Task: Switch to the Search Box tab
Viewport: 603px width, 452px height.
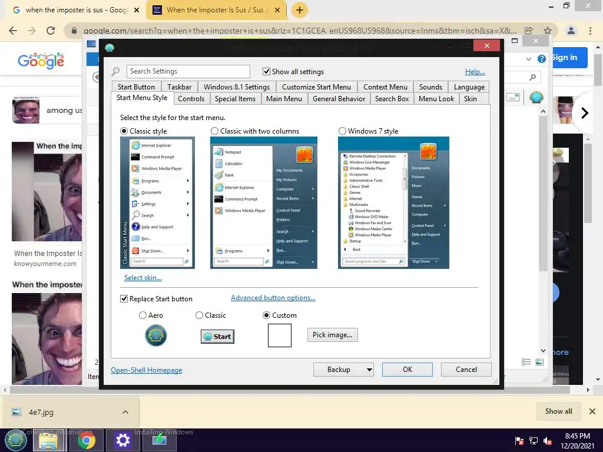Action: [392, 99]
